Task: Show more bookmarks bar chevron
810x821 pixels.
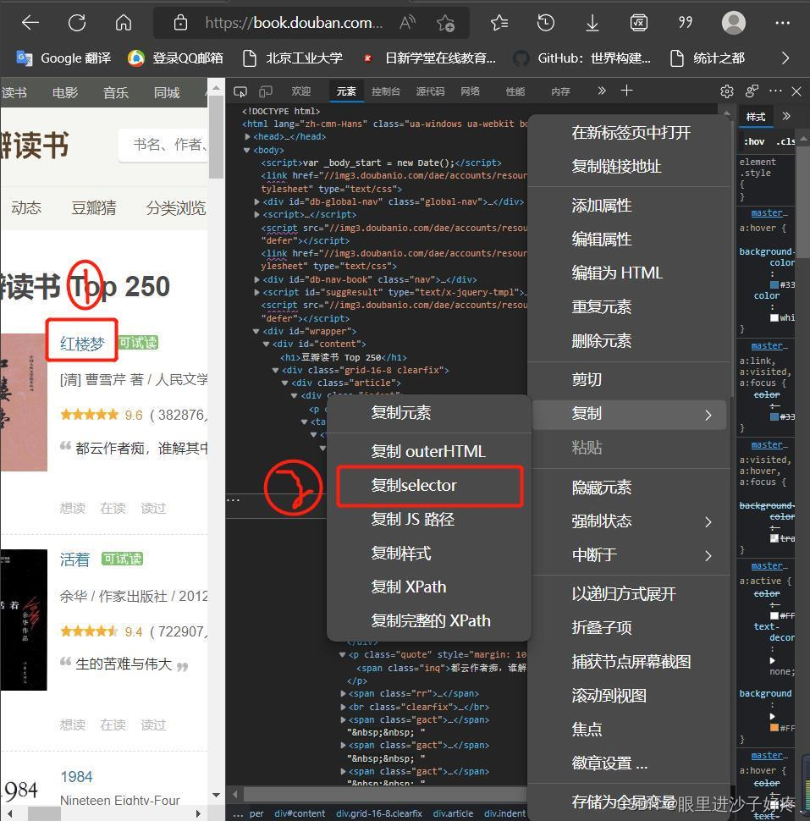Action: (785, 58)
